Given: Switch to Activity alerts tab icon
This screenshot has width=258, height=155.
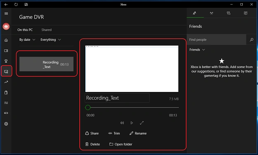Looking at the screenshot, I should (x=246, y=13).
